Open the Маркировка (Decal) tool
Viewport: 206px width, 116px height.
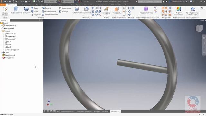click(x=65, y=8)
